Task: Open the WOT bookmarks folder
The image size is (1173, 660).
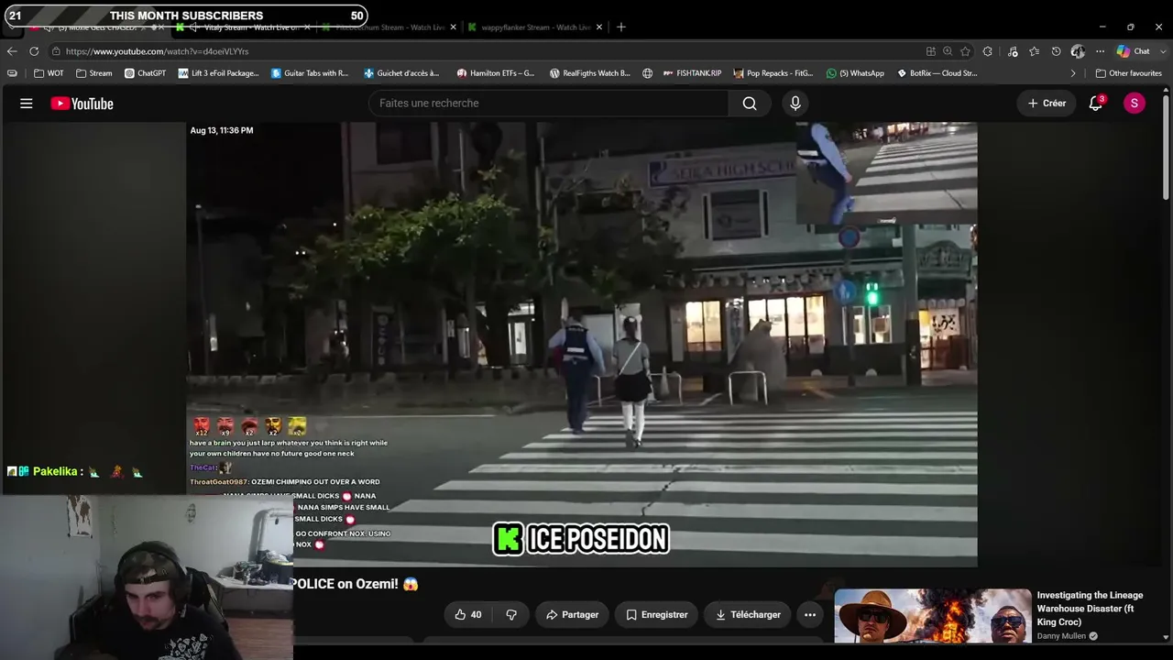Action: (49, 73)
